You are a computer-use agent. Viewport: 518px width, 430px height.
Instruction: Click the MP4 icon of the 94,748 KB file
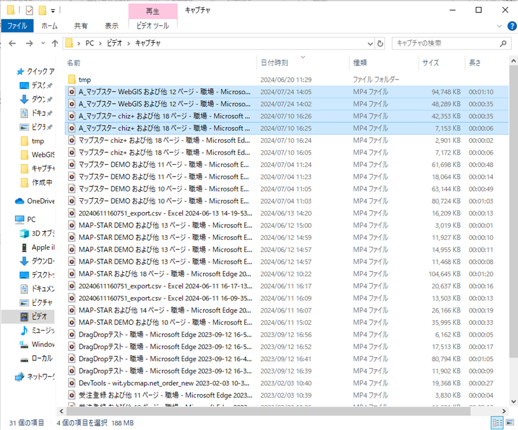point(72,92)
